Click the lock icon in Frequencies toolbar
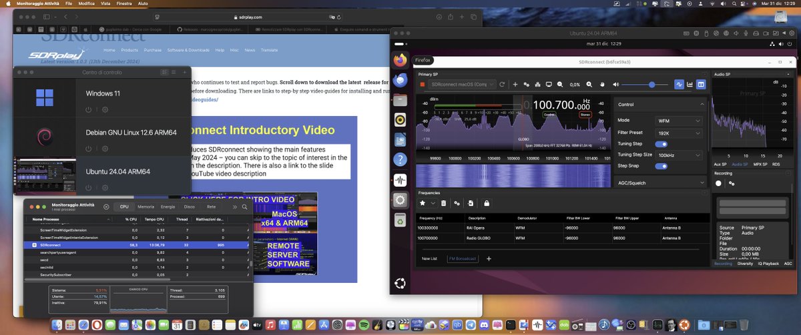The image size is (801, 335). pyautogui.click(x=487, y=203)
